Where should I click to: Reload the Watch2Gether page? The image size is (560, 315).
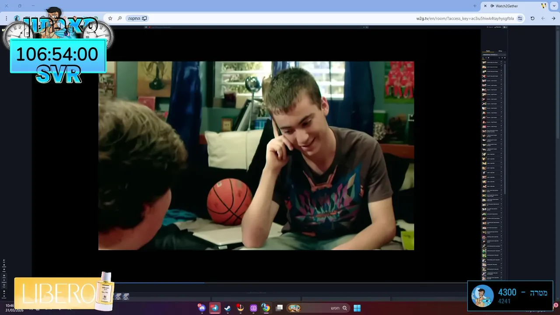(x=532, y=18)
